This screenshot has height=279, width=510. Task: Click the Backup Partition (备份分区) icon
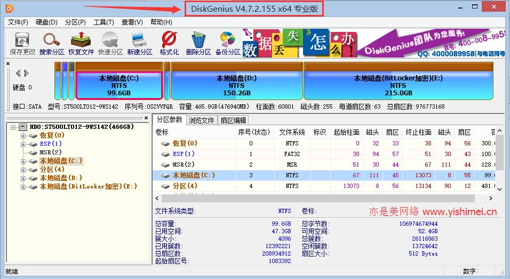tap(228, 43)
